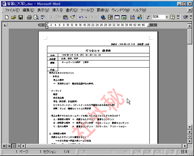Screen dimensions: 194x156
Task: Click the document title 打ち合わせ 議事録
Action: (98, 51)
